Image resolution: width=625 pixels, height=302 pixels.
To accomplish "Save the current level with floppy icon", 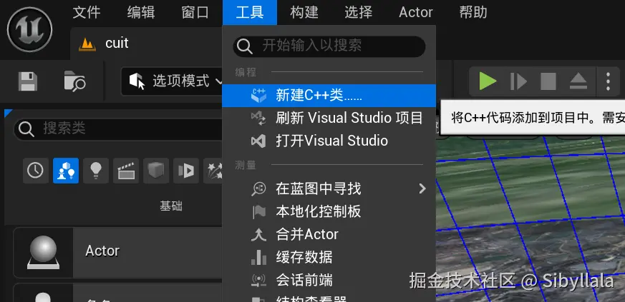I will pyautogui.click(x=28, y=82).
